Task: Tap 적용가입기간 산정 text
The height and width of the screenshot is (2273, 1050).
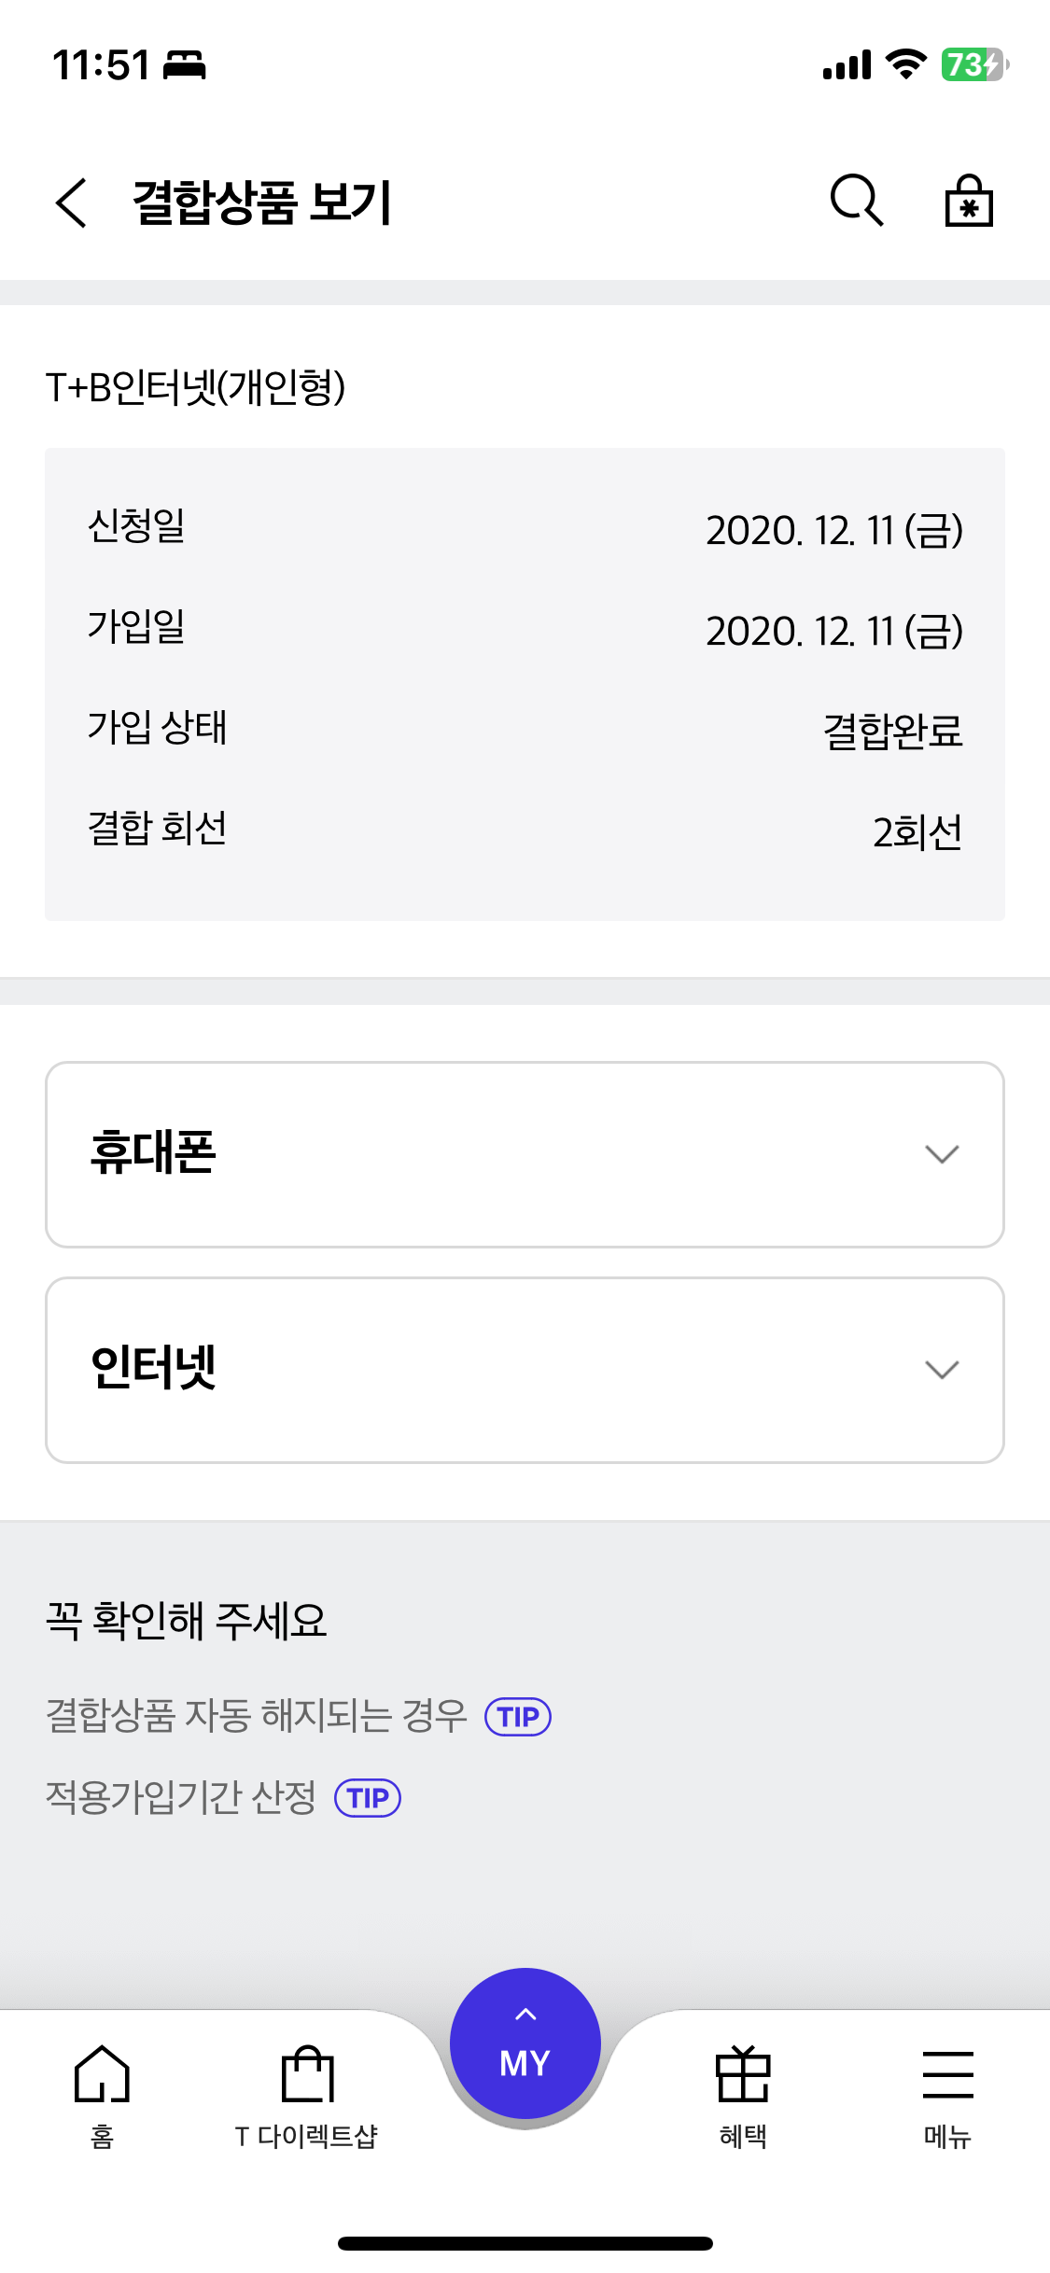Action: (181, 1797)
